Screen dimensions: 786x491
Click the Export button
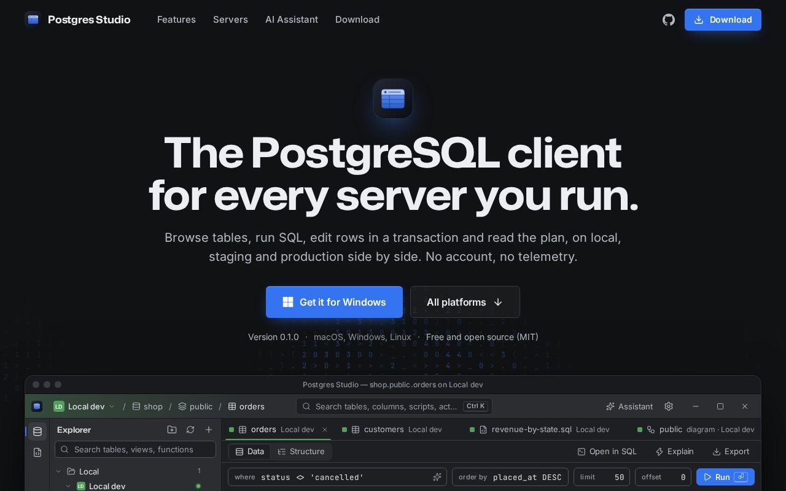pyautogui.click(x=731, y=451)
